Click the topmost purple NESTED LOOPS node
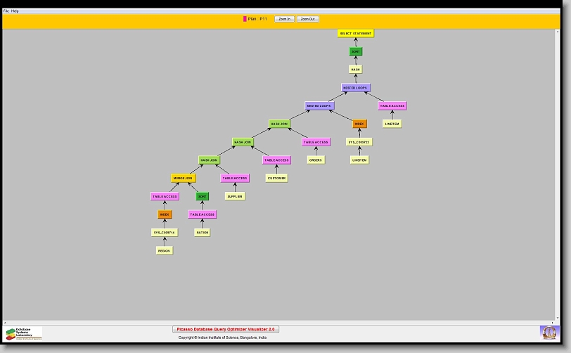This screenshot has width=571, height=353. (355, 88)
